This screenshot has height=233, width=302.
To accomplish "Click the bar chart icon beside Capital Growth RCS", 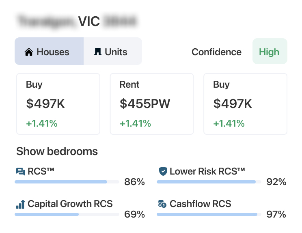I will tap(20, 204).
